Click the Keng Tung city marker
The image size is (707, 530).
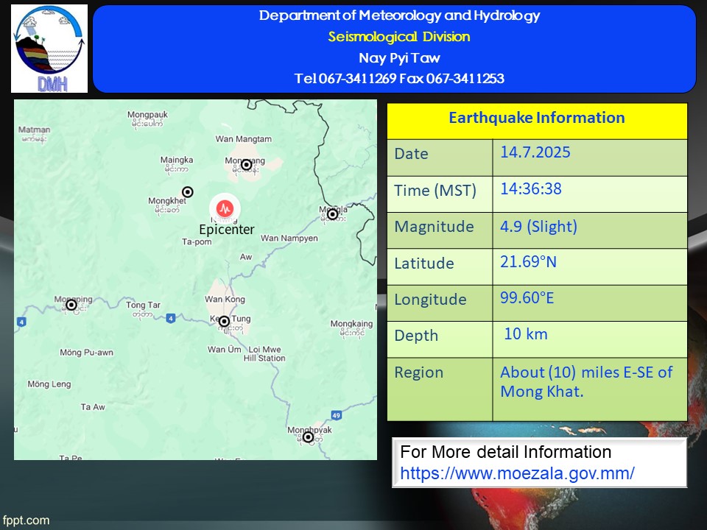click(224, 322)
